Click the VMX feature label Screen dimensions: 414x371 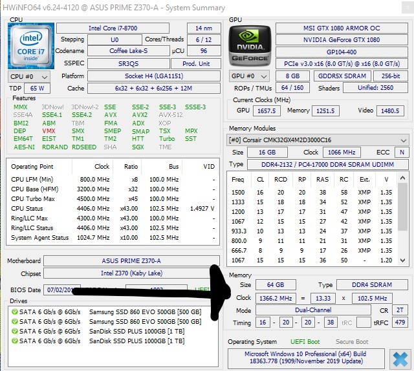(x=49, y=131)
